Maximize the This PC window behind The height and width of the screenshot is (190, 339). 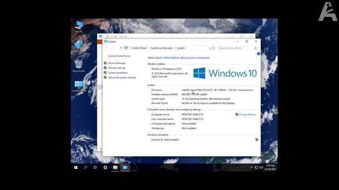(242, 36)
